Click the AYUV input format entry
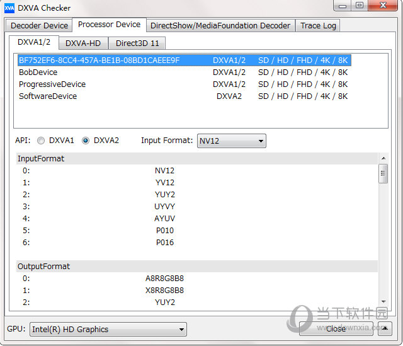This screenshot has height=346, width=403. click(164, 219)
